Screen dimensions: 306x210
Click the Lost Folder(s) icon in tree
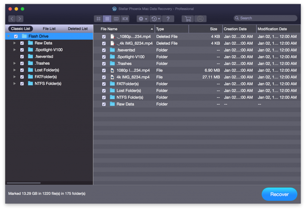tap(30, 70)
